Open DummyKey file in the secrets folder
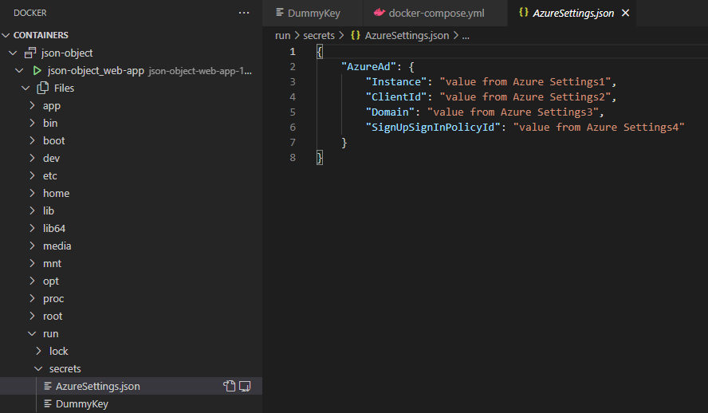 click(x=131, y=404)
